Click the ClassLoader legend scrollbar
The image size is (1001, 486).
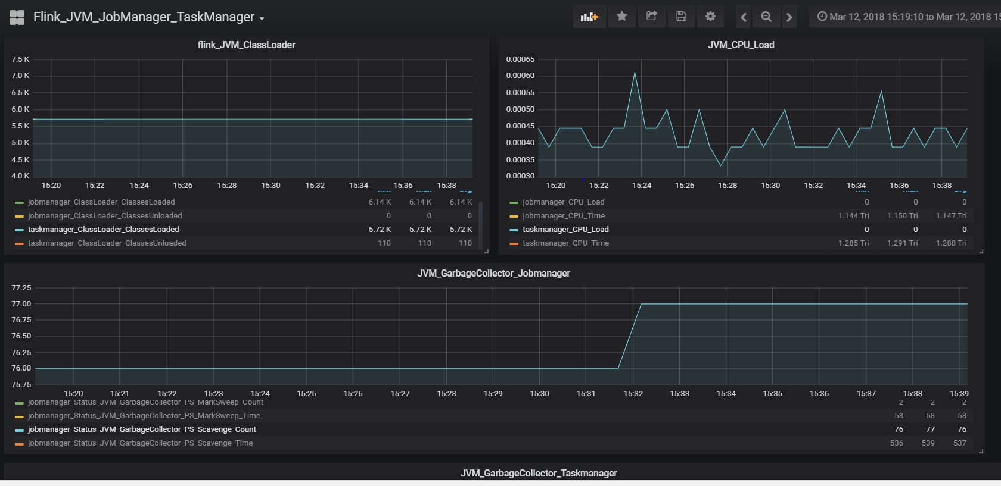480,219
